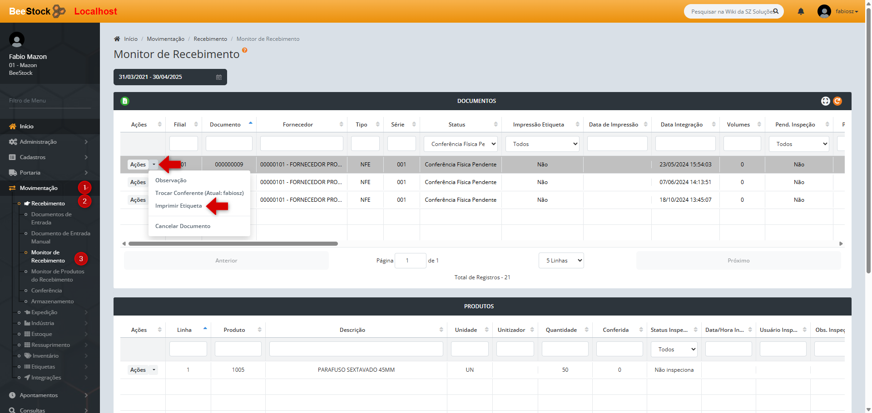Expand the Administração sidebar menu
This screenshot has height=413, width=872.
pyautogui.click(x=38, y=142)
